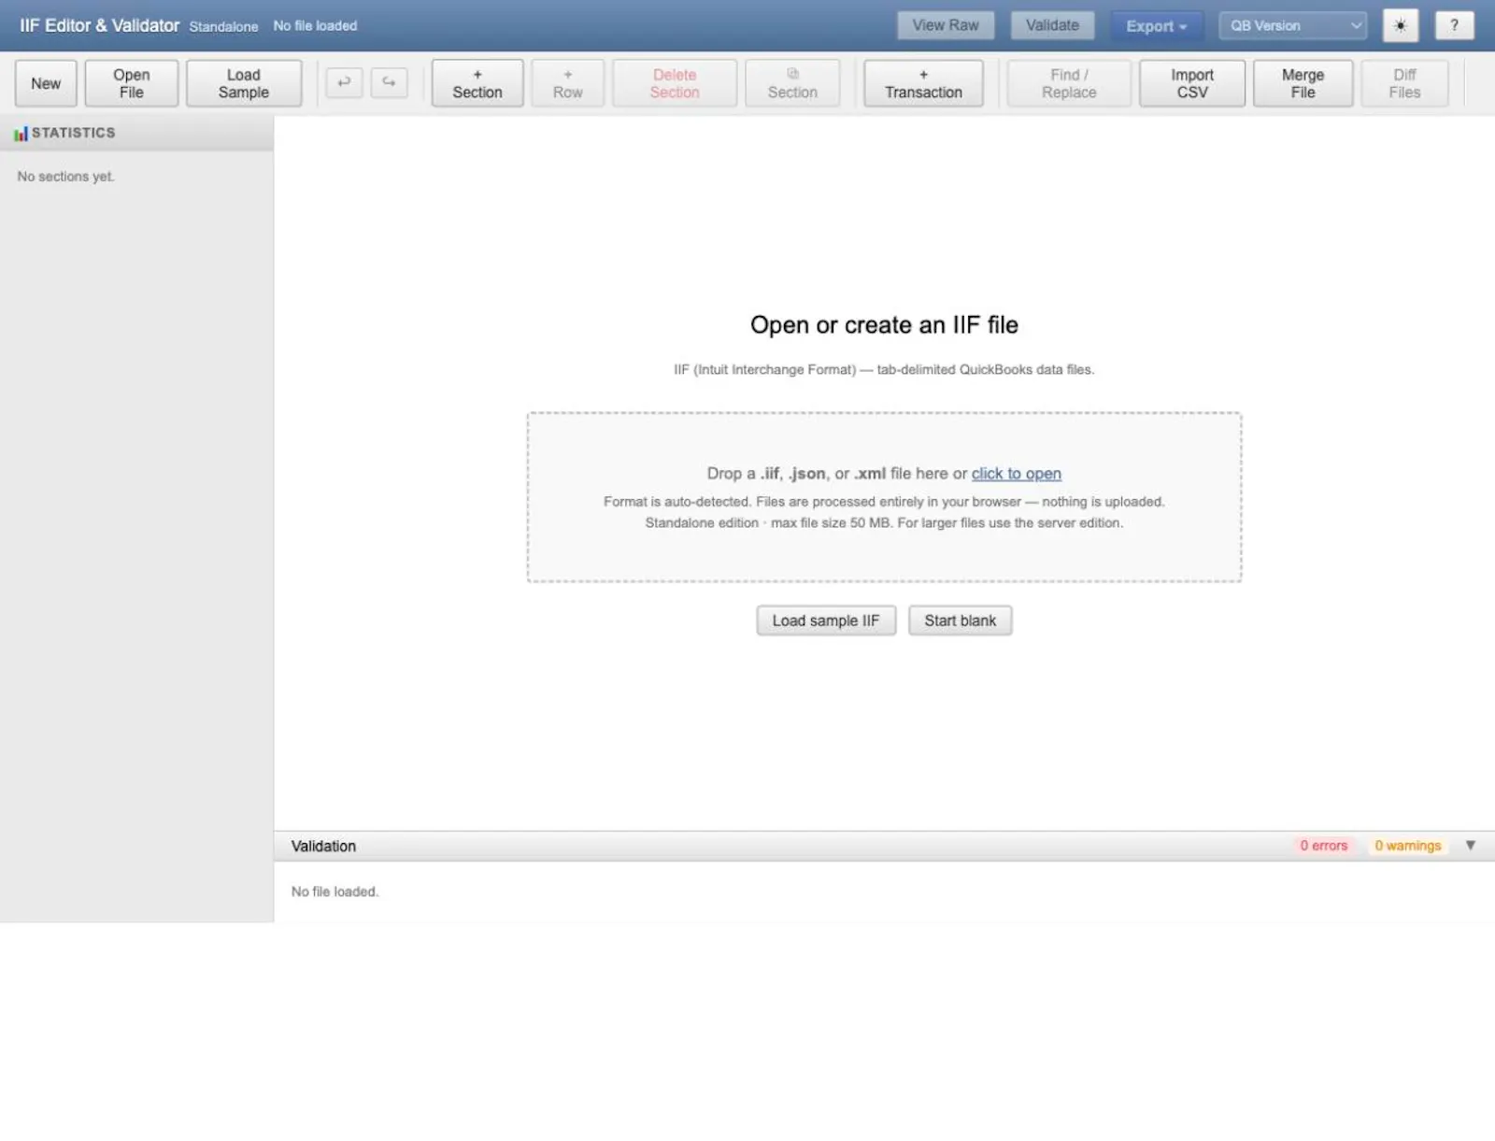This screenshot has width=1495, height=1141.
Task: Add a section with + Section
Action: coord(477,83)
